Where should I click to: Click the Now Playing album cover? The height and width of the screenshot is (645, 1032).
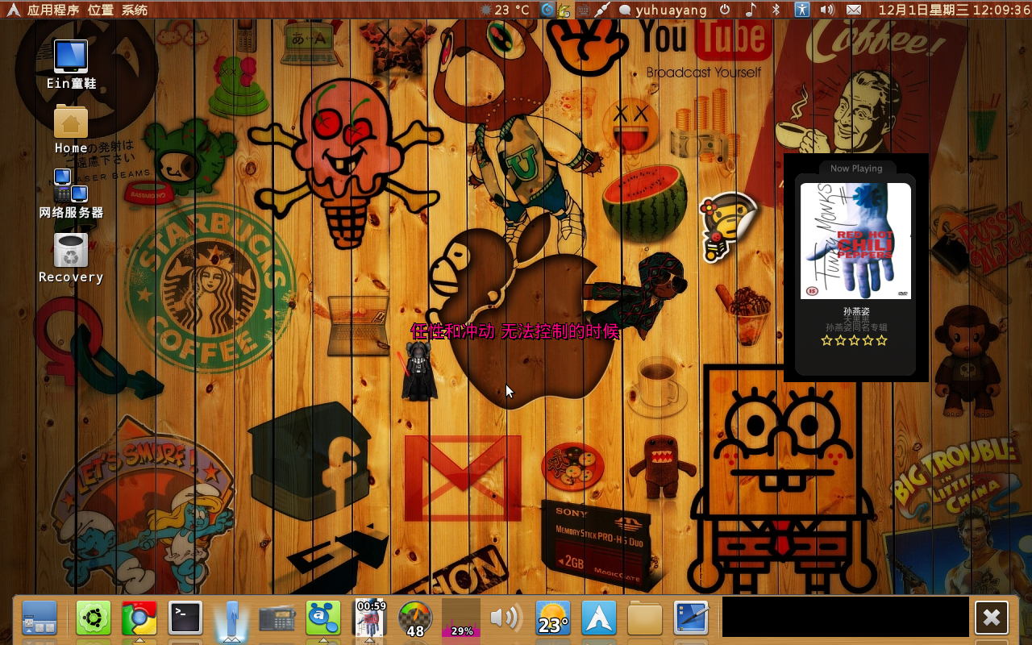coord(855,241)
